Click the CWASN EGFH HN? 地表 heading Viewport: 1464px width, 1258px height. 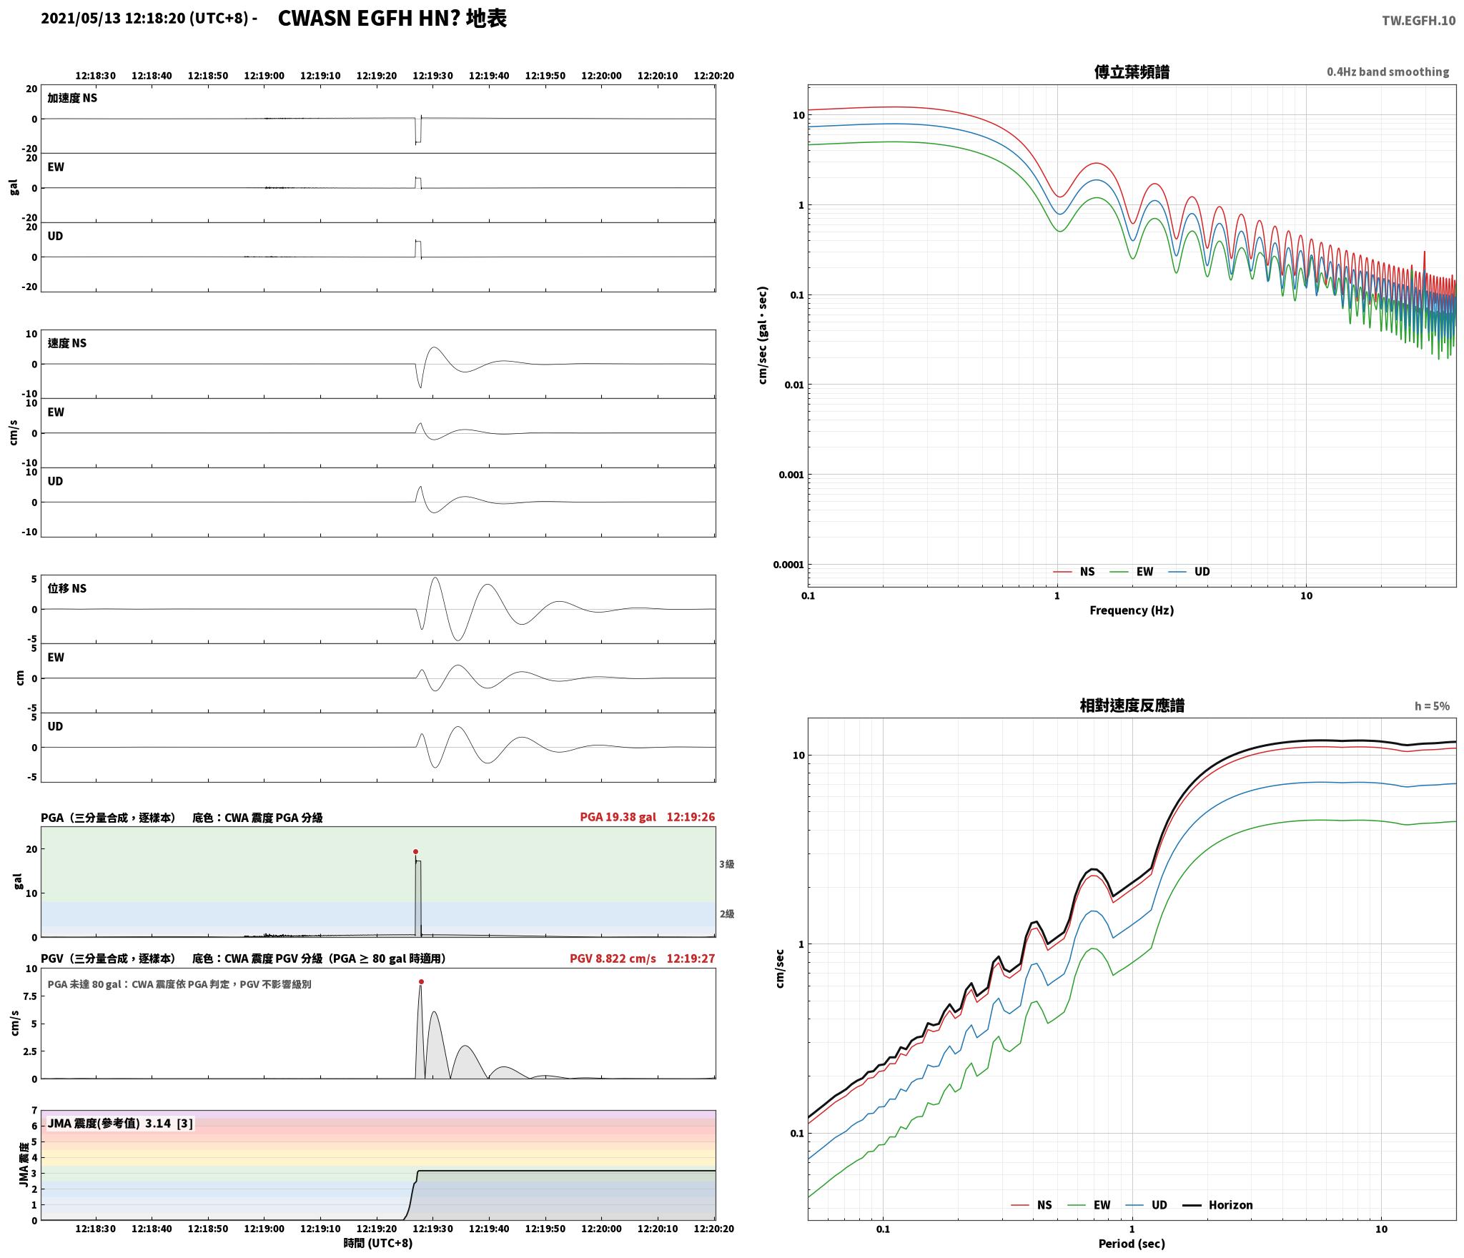pyautogui.click(x=392, y=18)
